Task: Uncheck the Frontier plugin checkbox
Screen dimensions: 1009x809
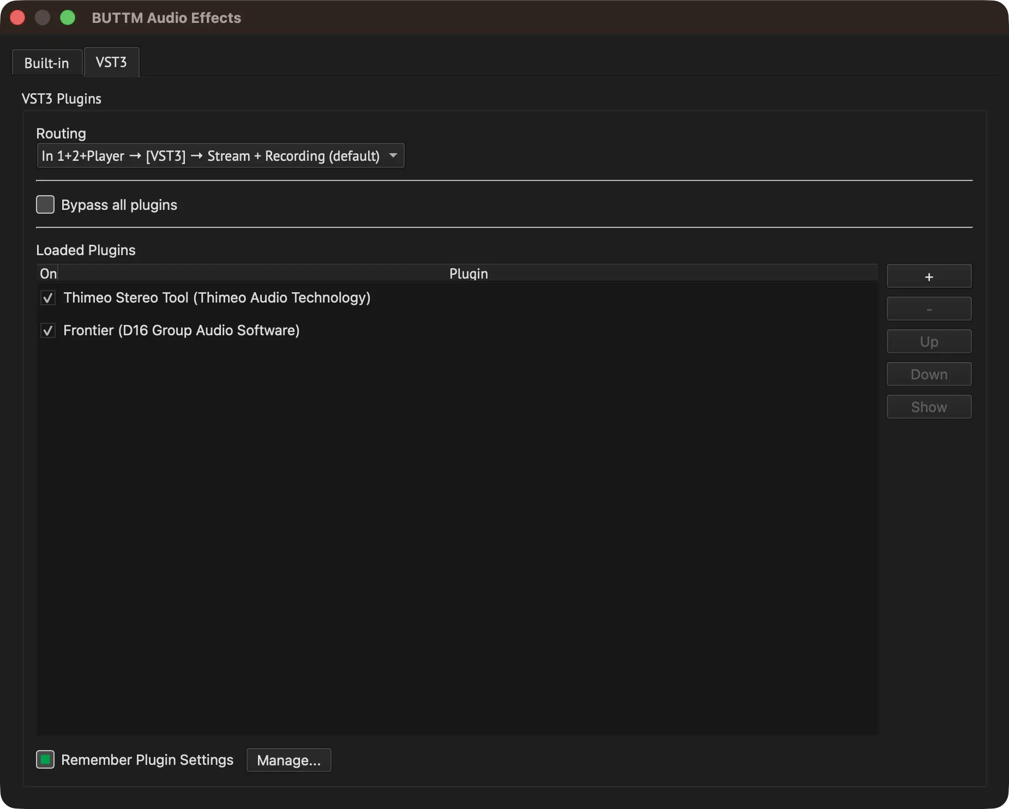Action: 48,330
